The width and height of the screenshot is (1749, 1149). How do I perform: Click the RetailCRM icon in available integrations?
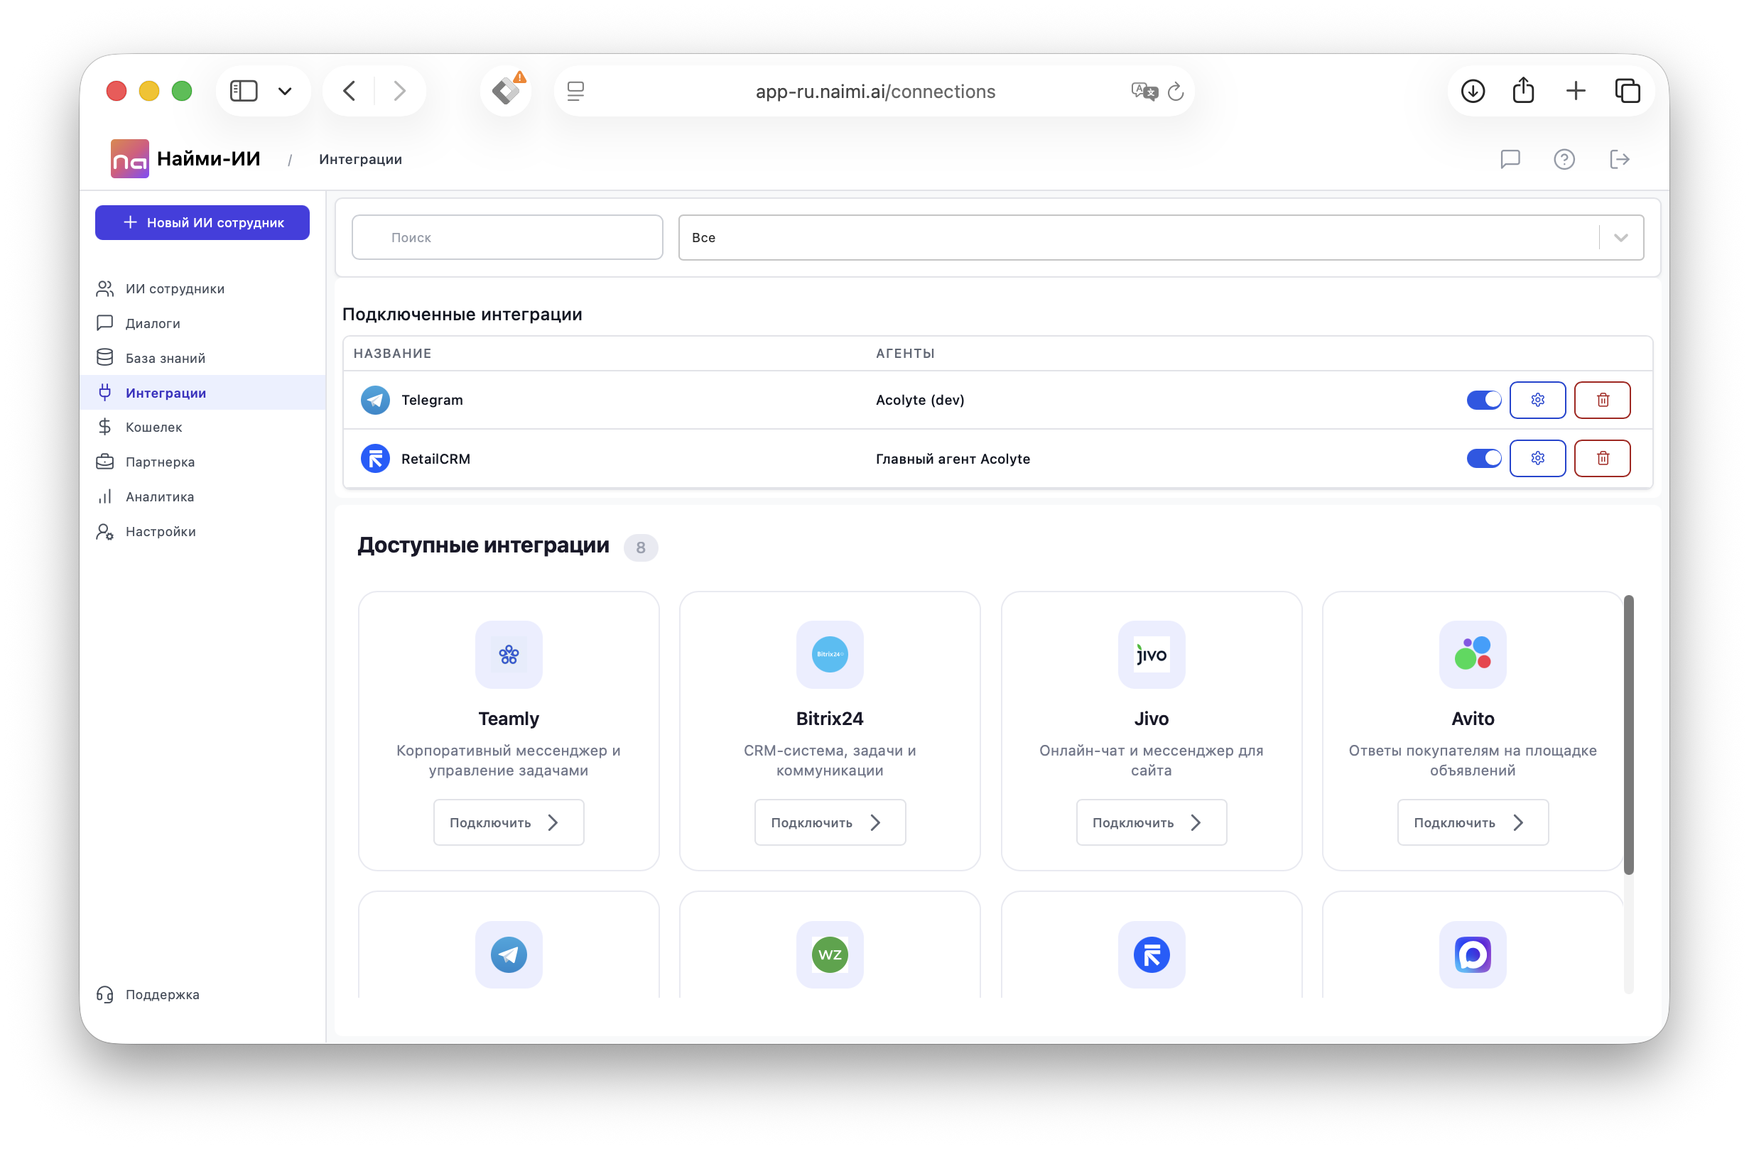(x=1152, y=955)
